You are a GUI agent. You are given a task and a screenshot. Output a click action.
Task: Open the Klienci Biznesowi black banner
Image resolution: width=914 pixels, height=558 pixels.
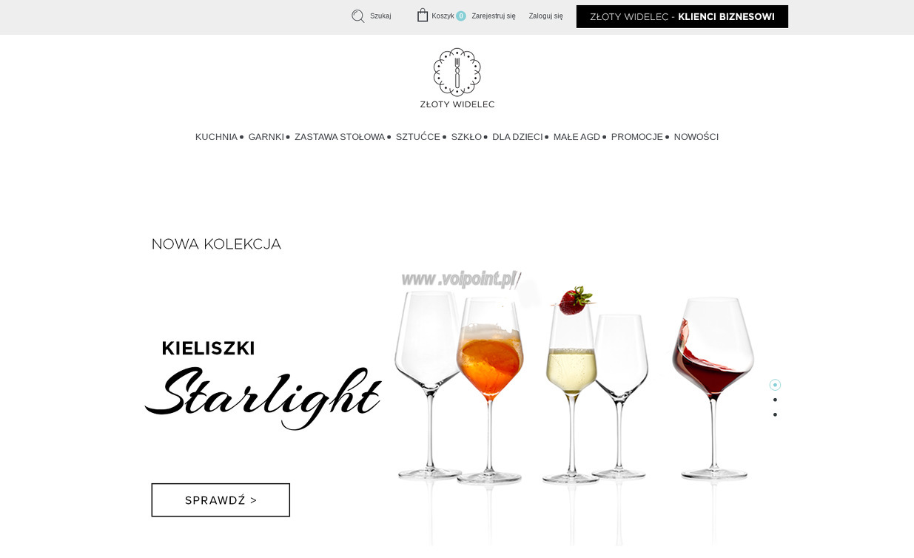682,16
